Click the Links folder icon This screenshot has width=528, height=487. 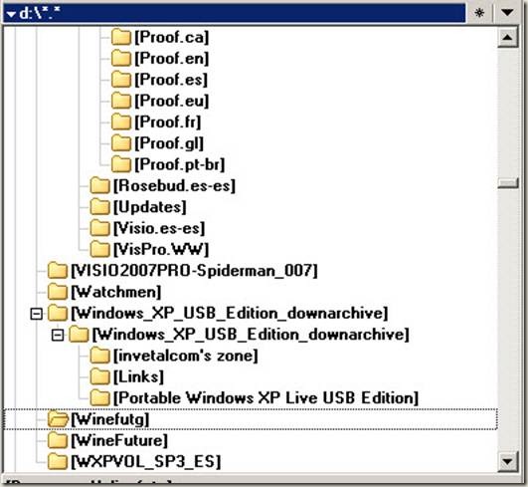(100, 377)
